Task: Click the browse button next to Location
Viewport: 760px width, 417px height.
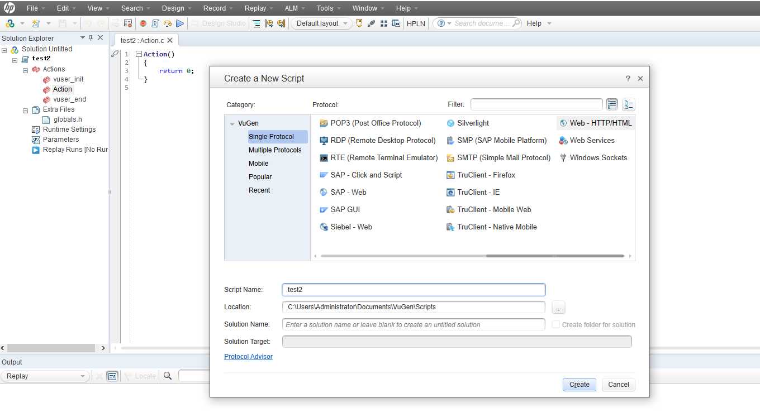Action: point(558,308)
